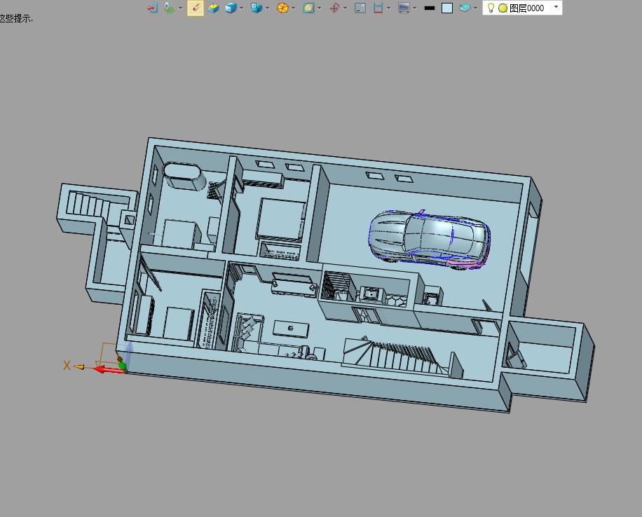The height and width of the screenshot is (517, 642).
Task: Select the red and blue dimension icon
Action: tap(378, 8)
